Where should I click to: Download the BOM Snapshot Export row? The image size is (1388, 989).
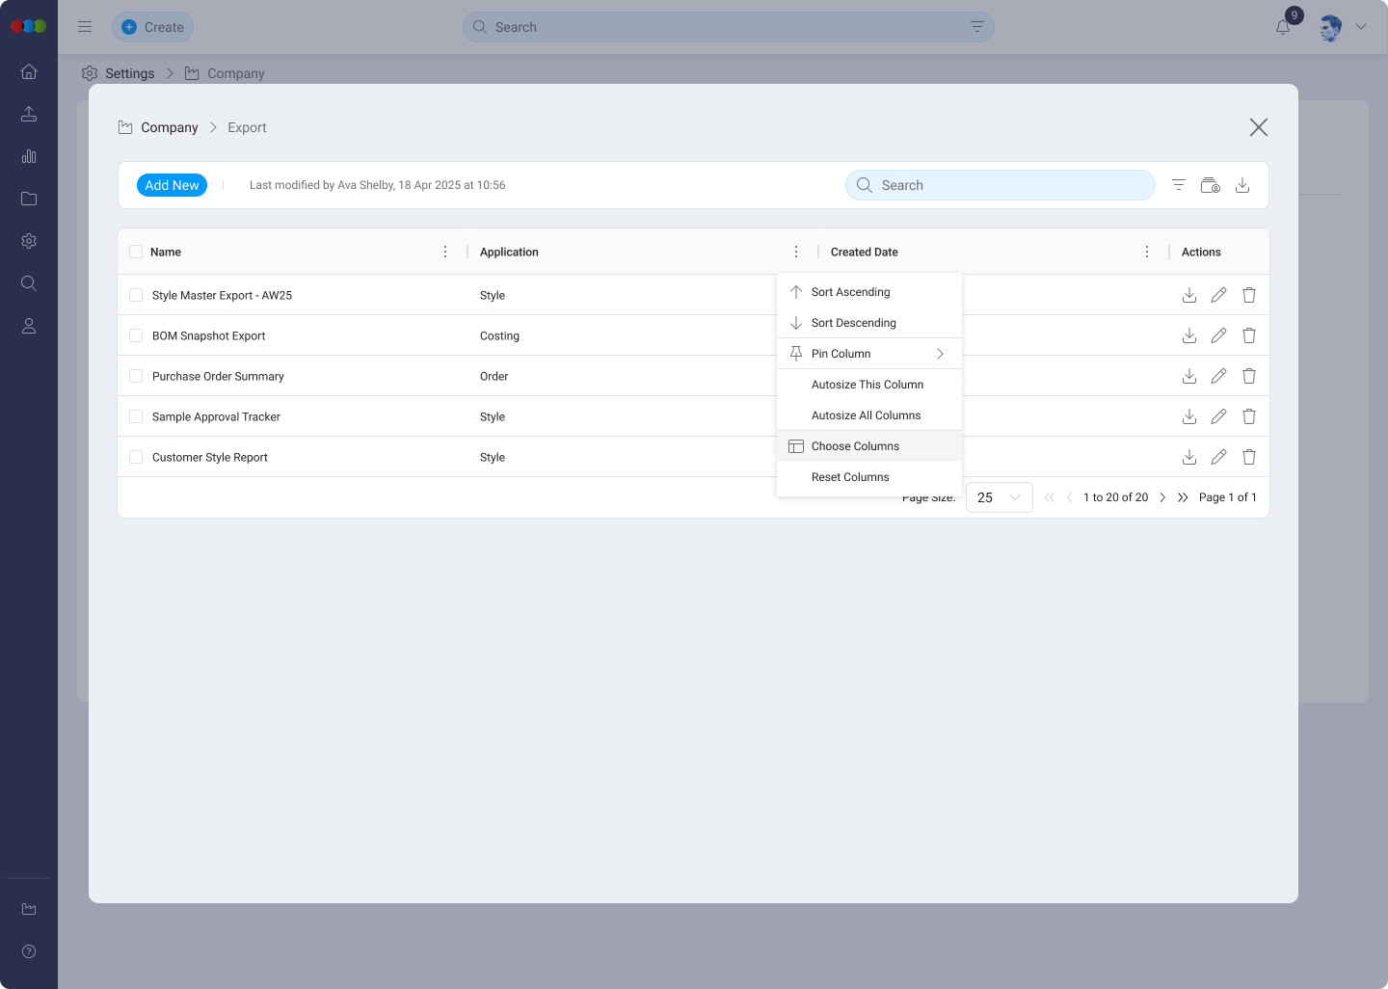1189,335
